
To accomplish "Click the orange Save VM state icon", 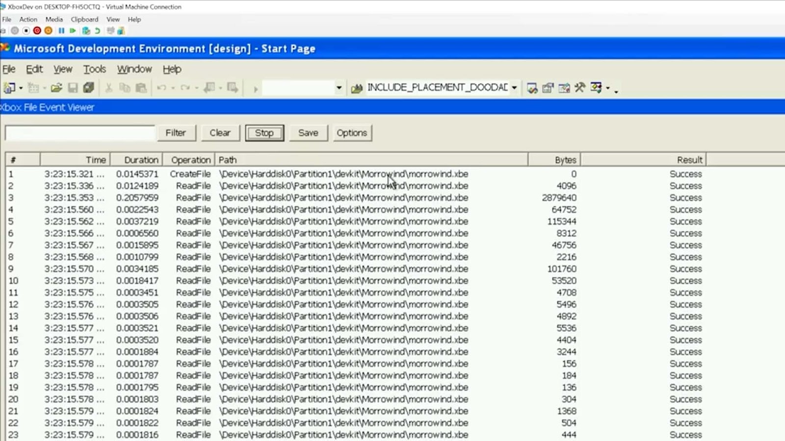I will pos(48,30).
